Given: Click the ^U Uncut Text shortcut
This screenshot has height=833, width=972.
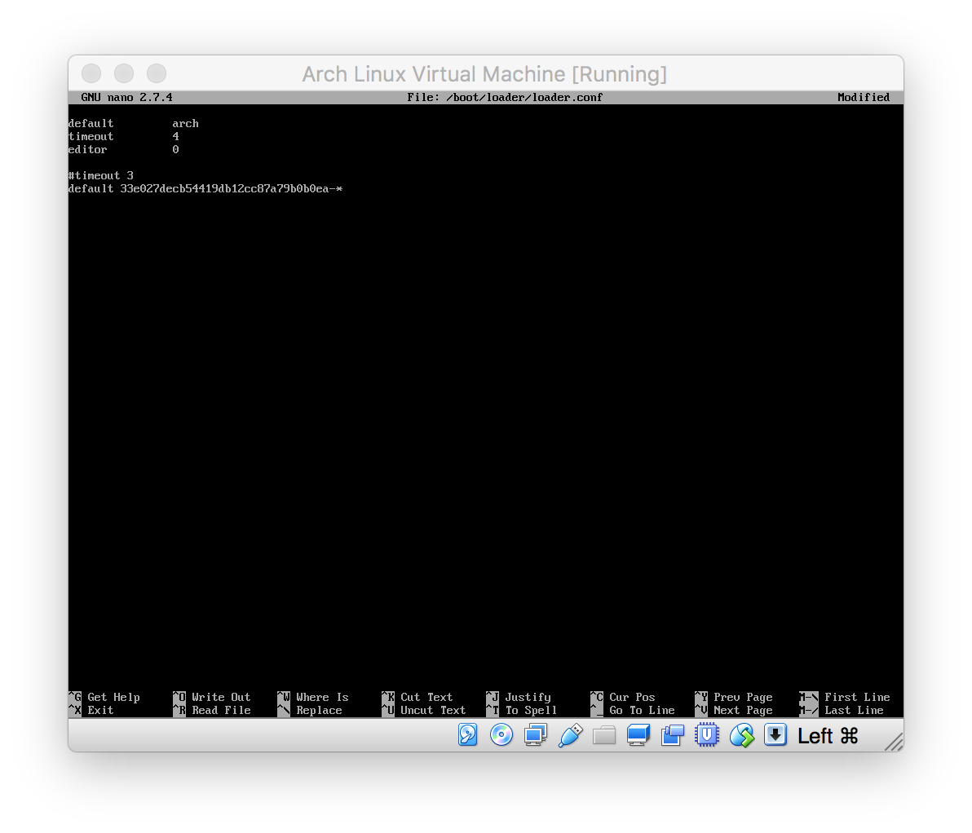Looking at the screenshot, I should tap(423, 710).
